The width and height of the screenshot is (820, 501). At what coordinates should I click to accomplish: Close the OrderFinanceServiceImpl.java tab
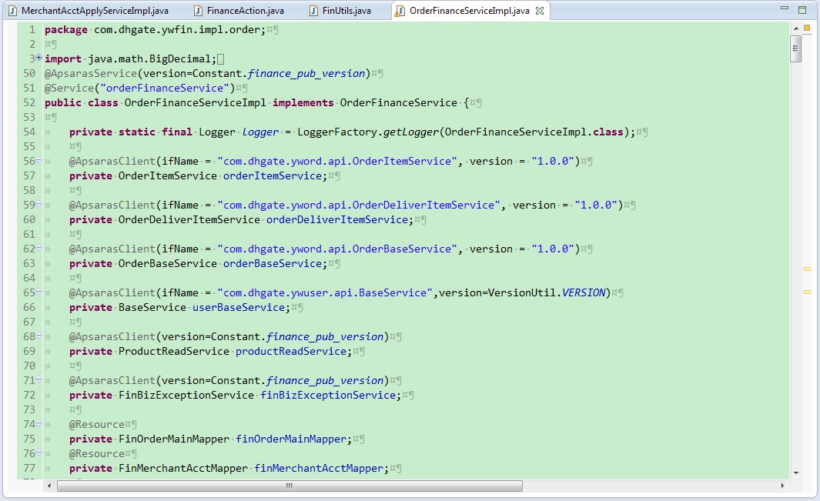click(540, 11)
